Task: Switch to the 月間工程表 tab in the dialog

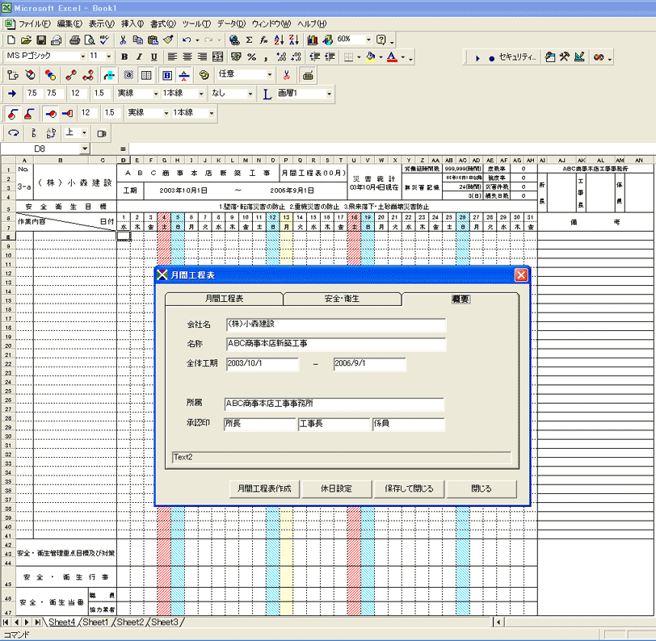Action: point(225,299)
